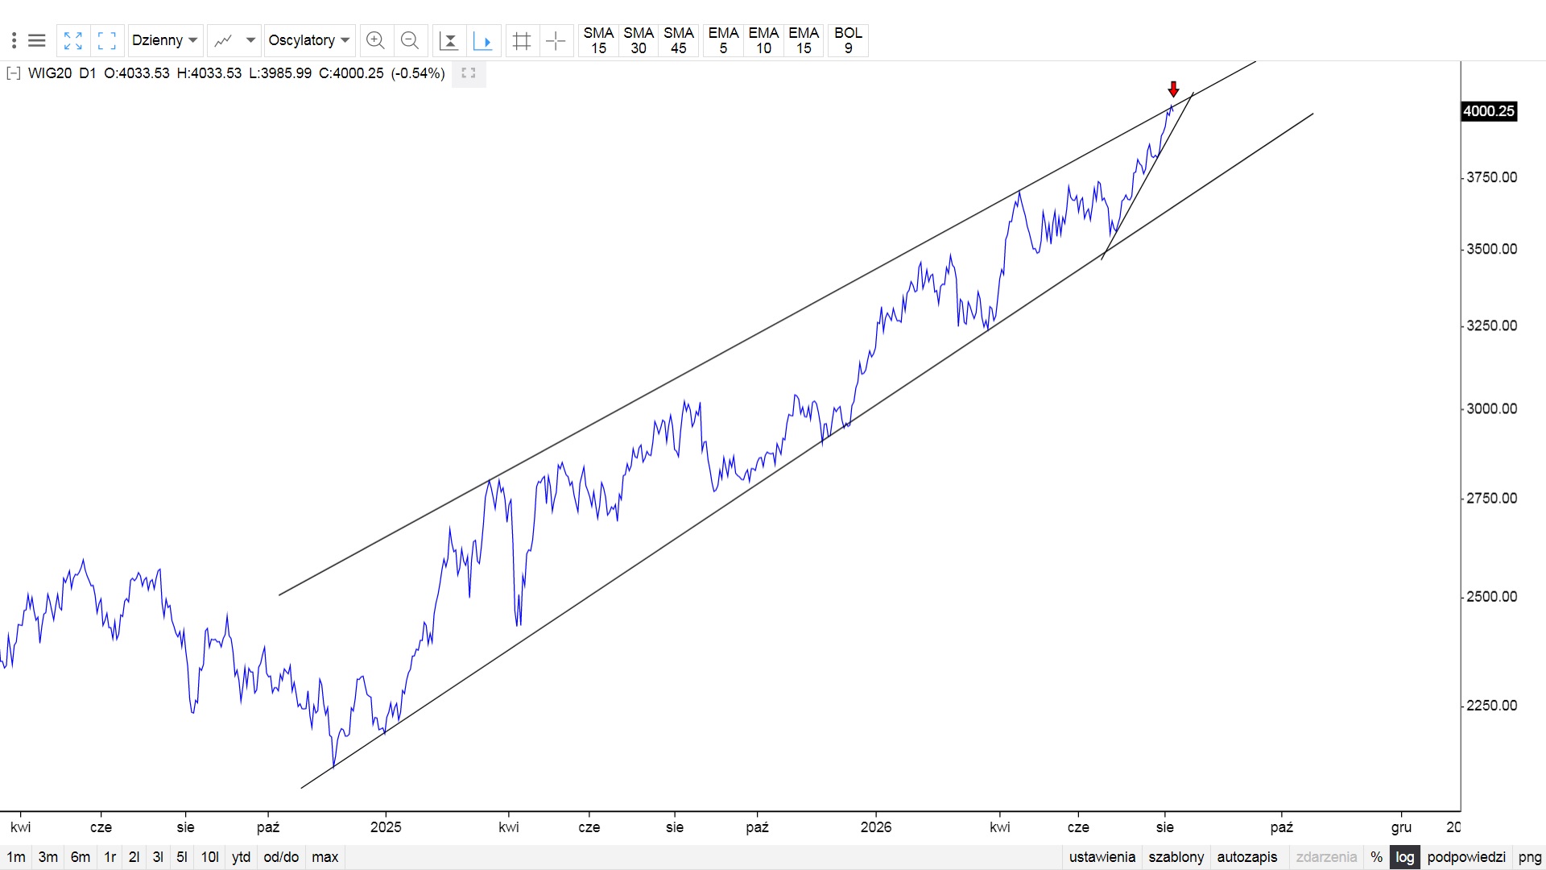Click the gru month label on time axis
This screenshot has width=1546, height=870.
(1401, 827)
